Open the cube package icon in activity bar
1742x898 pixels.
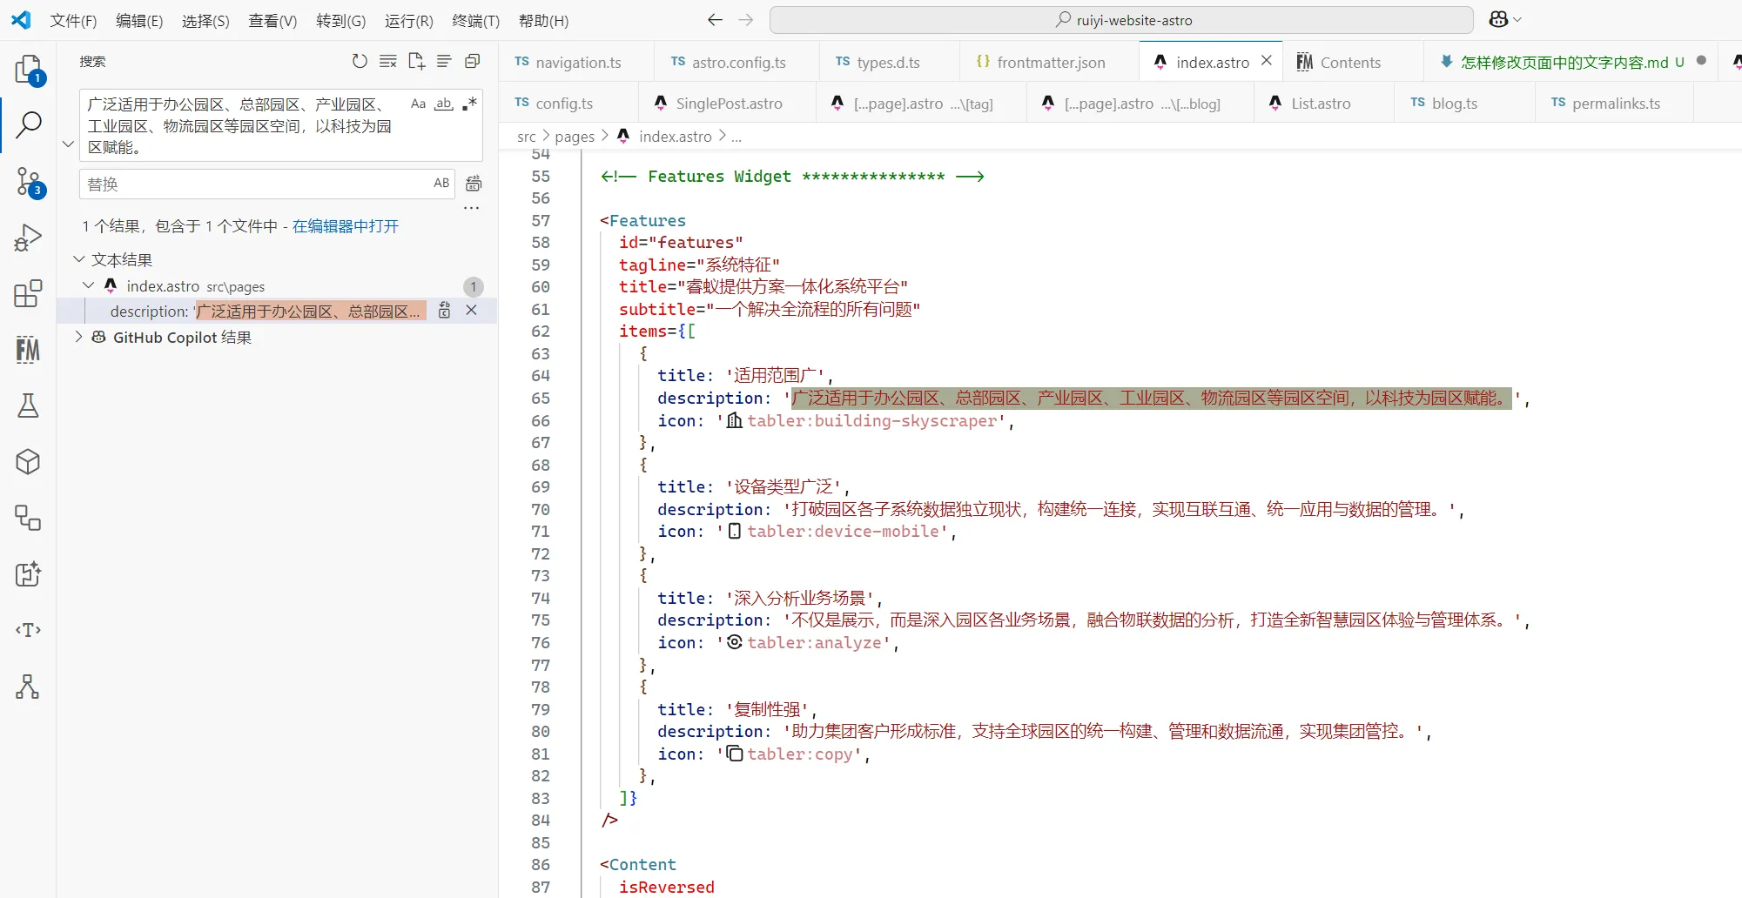click(28, 461)
